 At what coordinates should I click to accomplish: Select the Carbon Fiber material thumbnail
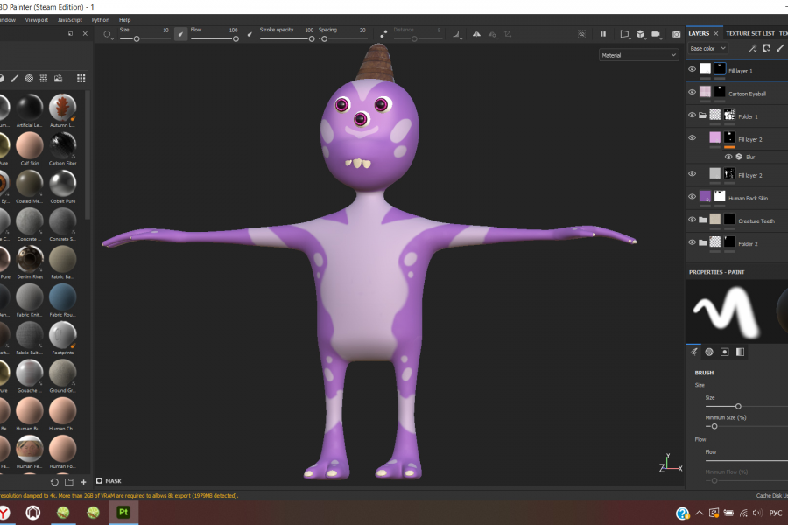pos(62,146)
